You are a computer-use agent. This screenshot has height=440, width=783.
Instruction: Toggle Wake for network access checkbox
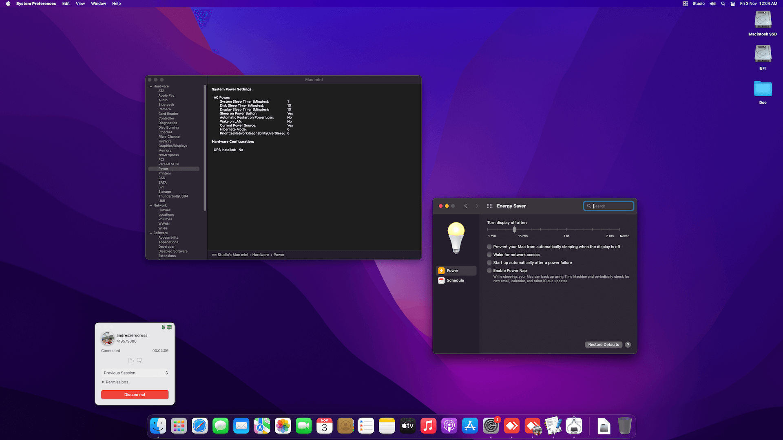click(x=489, y=255)
